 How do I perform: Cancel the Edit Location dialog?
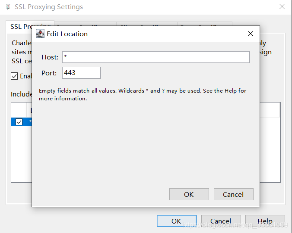click(x=234, y=194)
